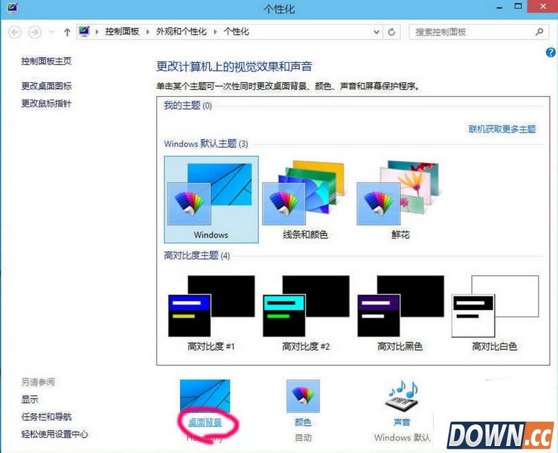558x453 pixels.
Task: Click the up arrow in address bar
Action: coord(66,31)
